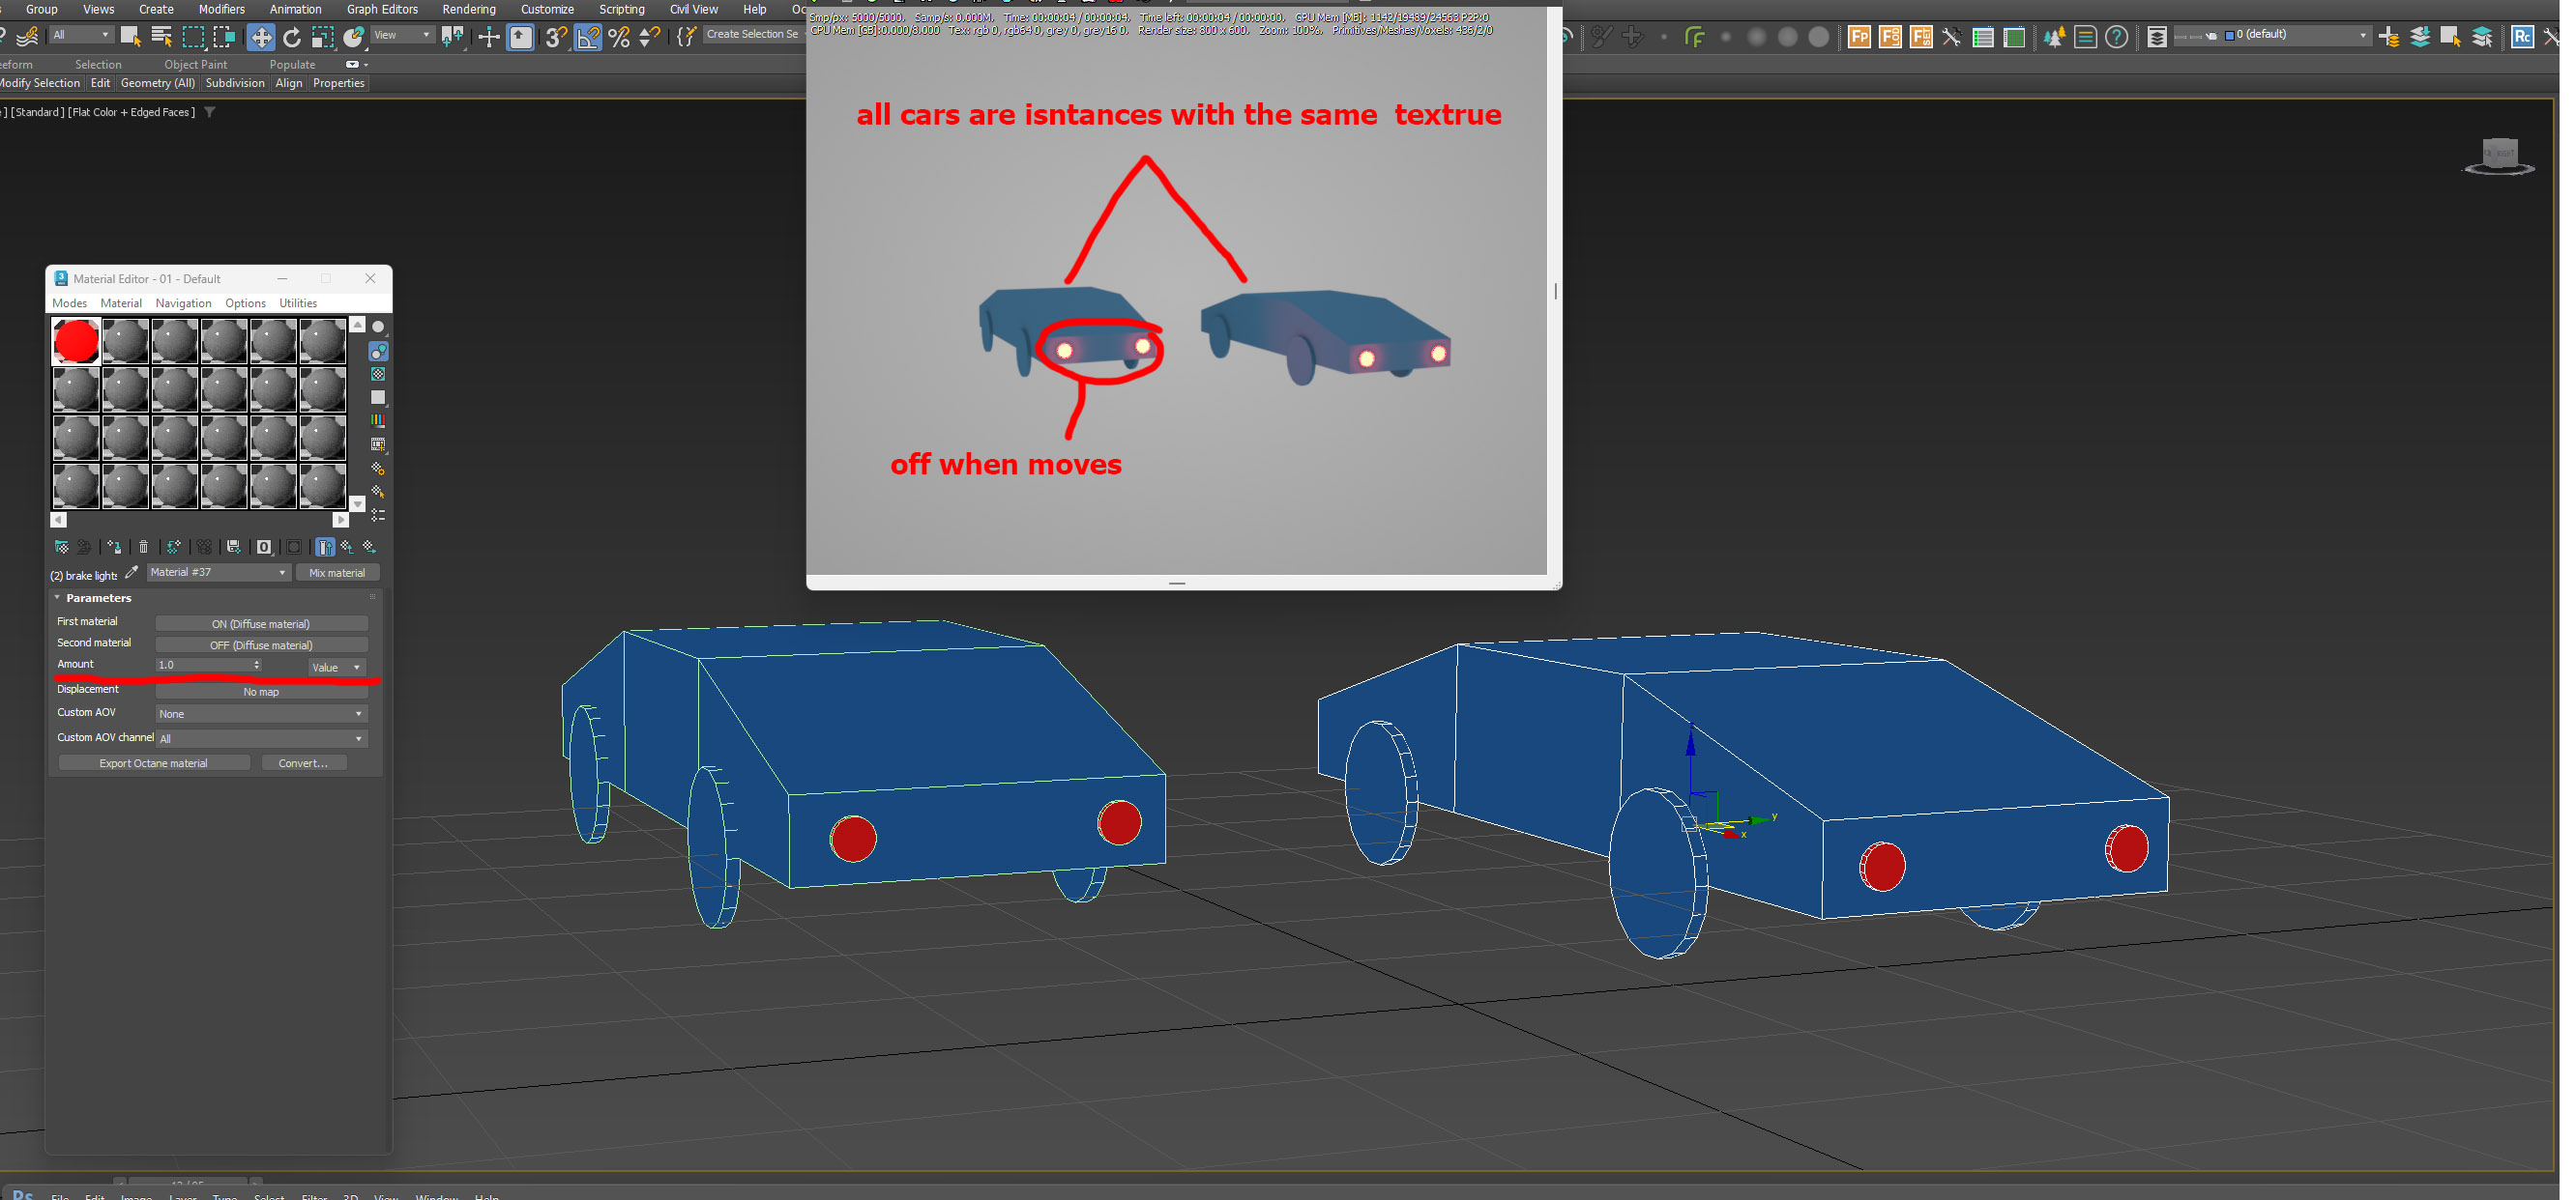Select the Move transform tool
This screenshot has height=1200, width=2576.
[x=261, y=38]
